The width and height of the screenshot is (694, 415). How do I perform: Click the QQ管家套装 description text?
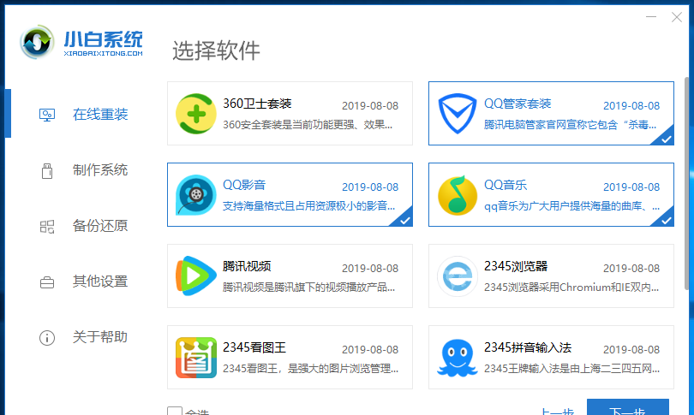[x=570, y=125]
